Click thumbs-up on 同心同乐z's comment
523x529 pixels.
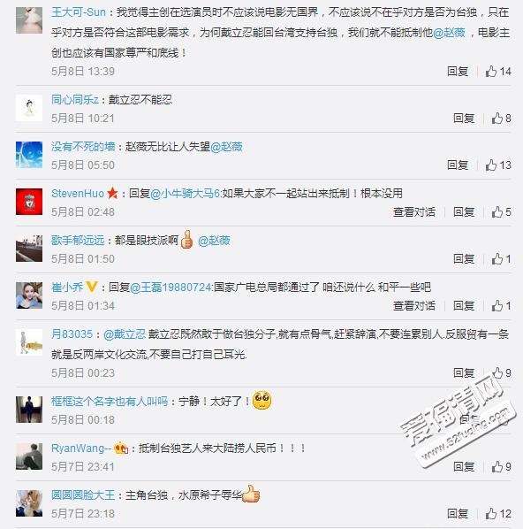tap(501, 118)
